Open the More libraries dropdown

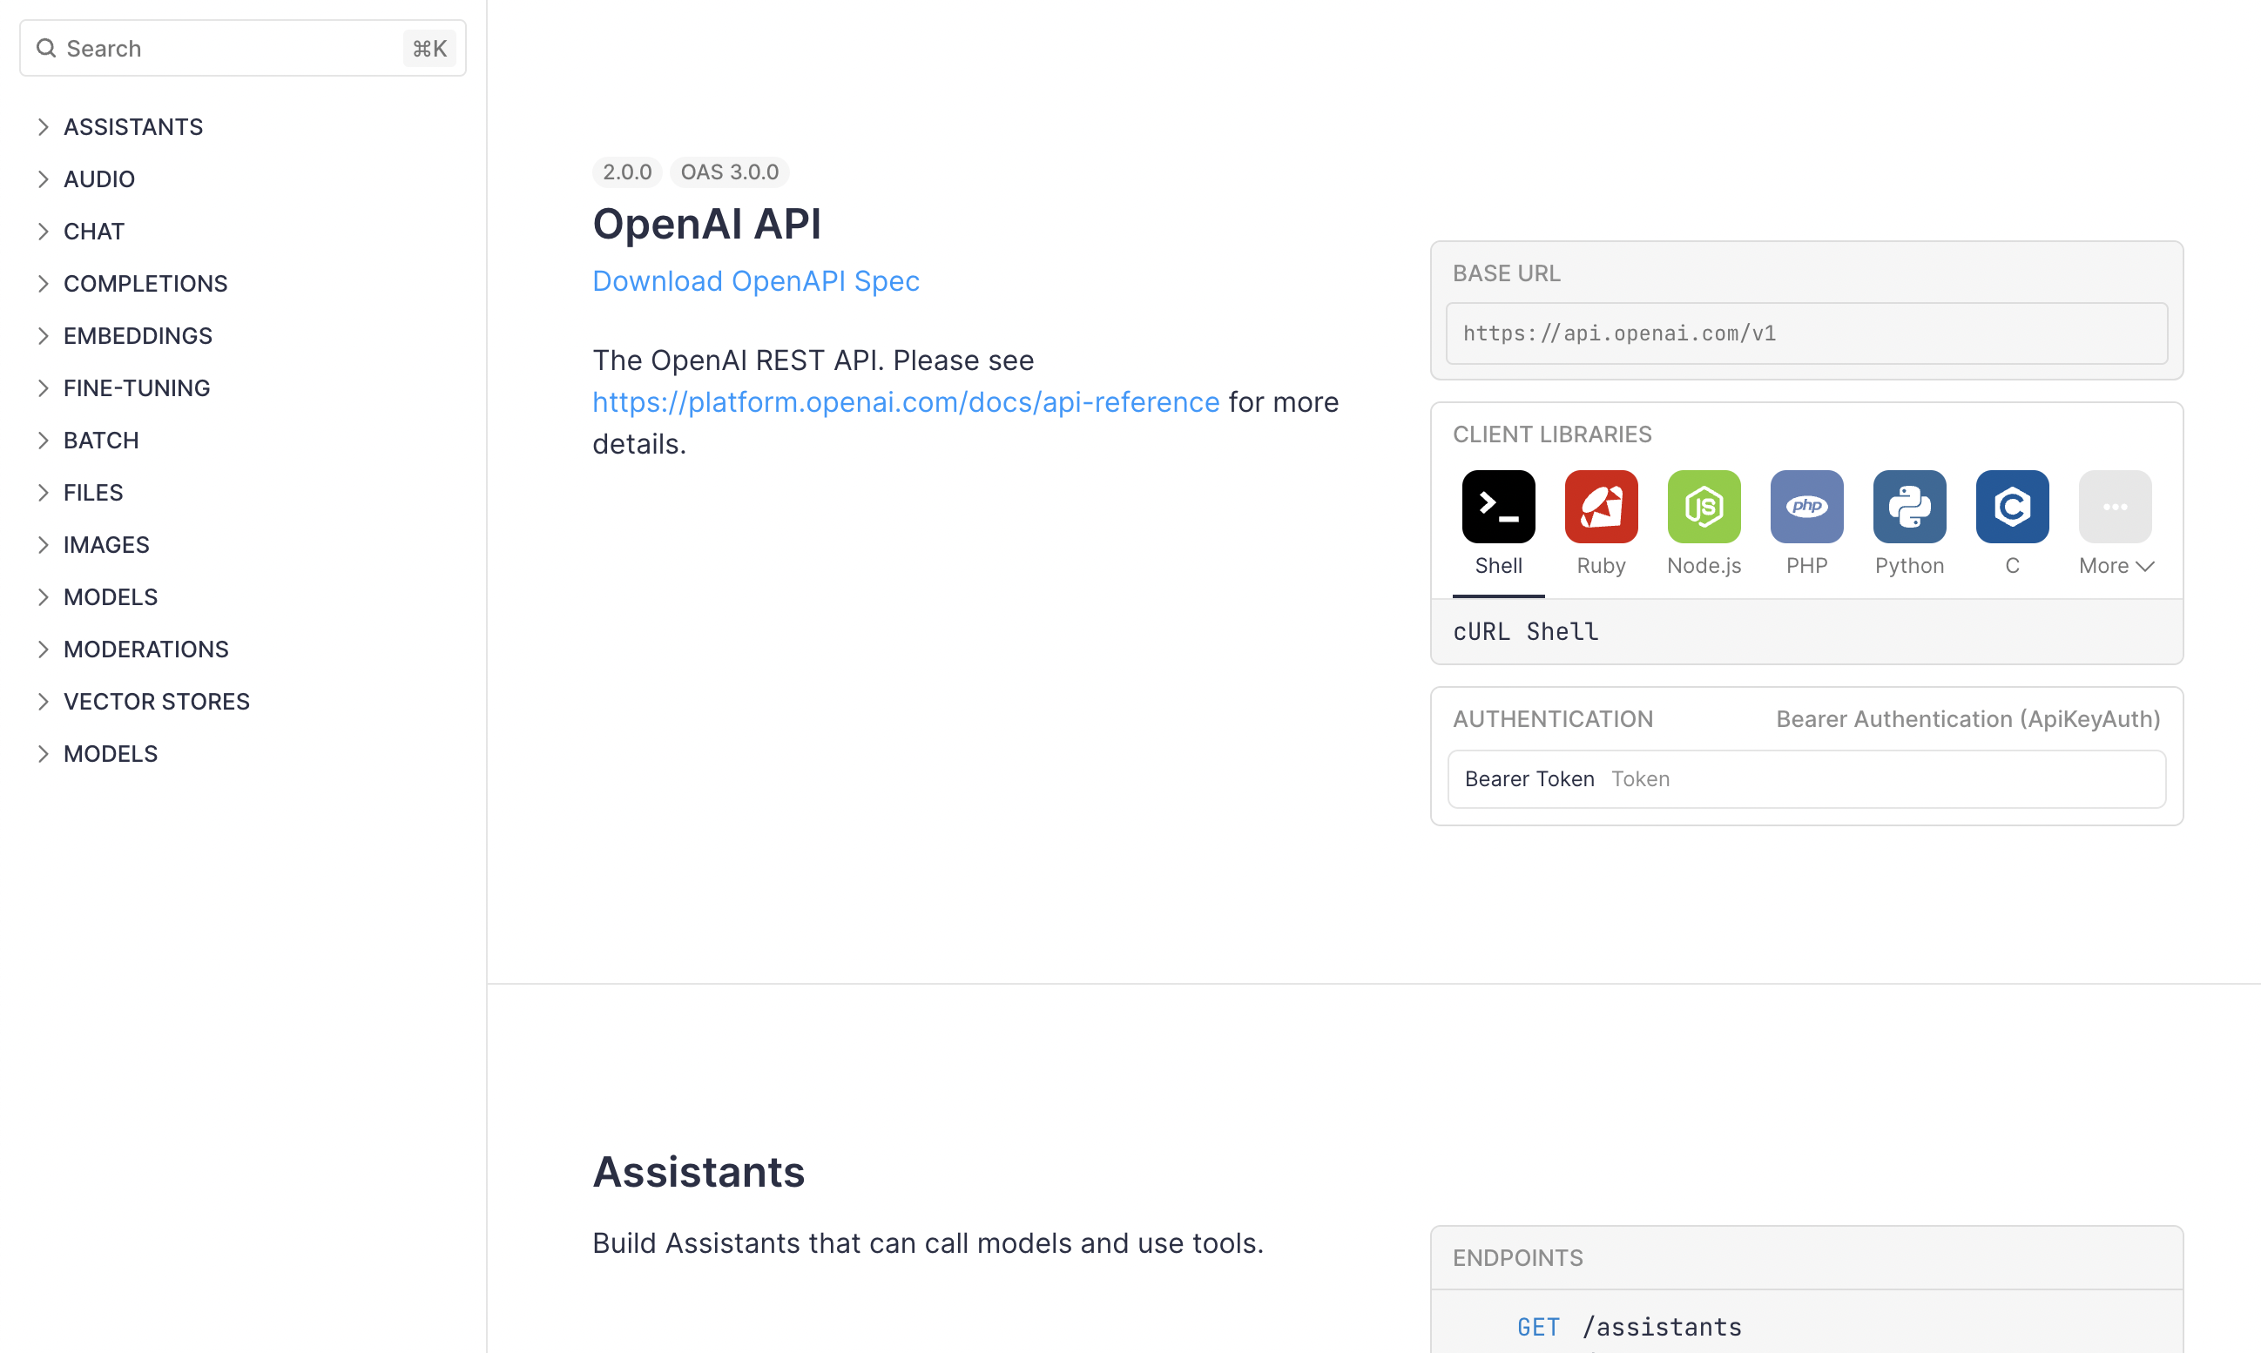pos(2116,566)
